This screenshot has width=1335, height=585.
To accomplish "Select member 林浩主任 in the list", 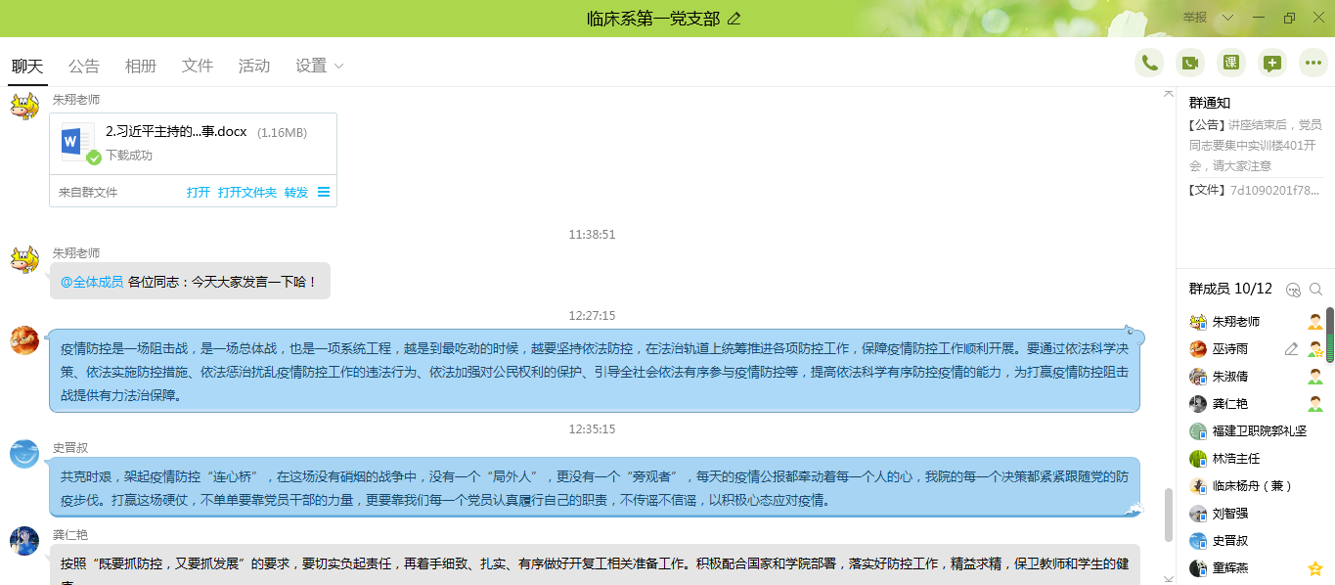I will (1236, 459).
